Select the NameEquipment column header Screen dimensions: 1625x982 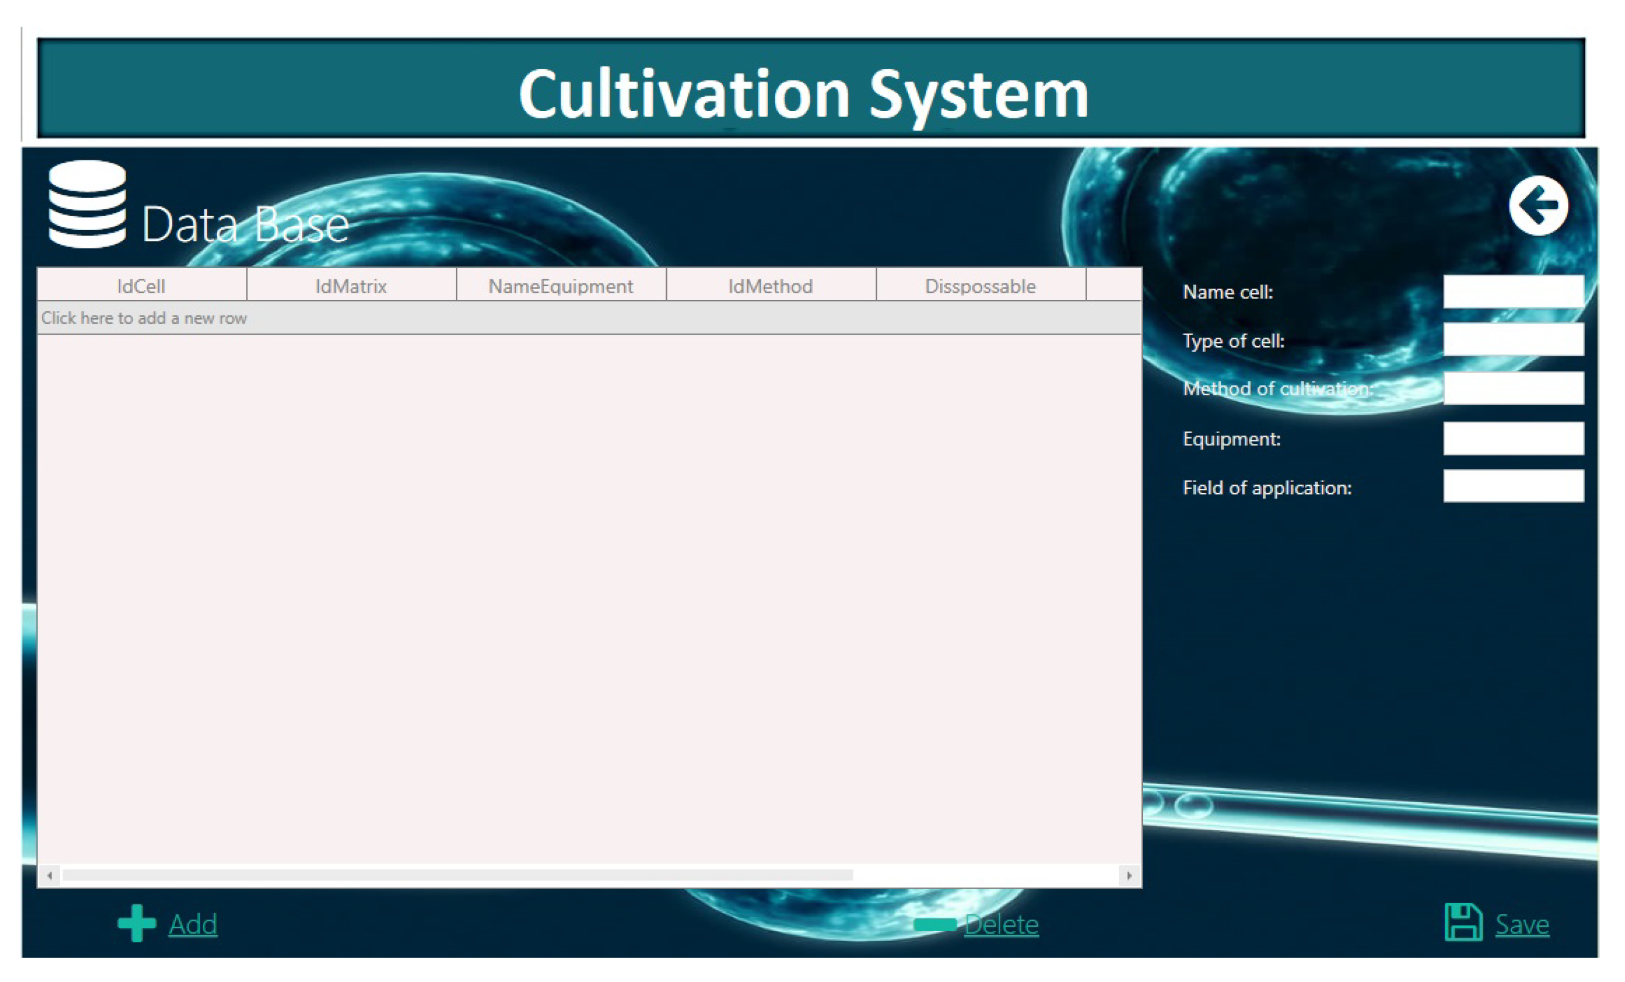560,285
